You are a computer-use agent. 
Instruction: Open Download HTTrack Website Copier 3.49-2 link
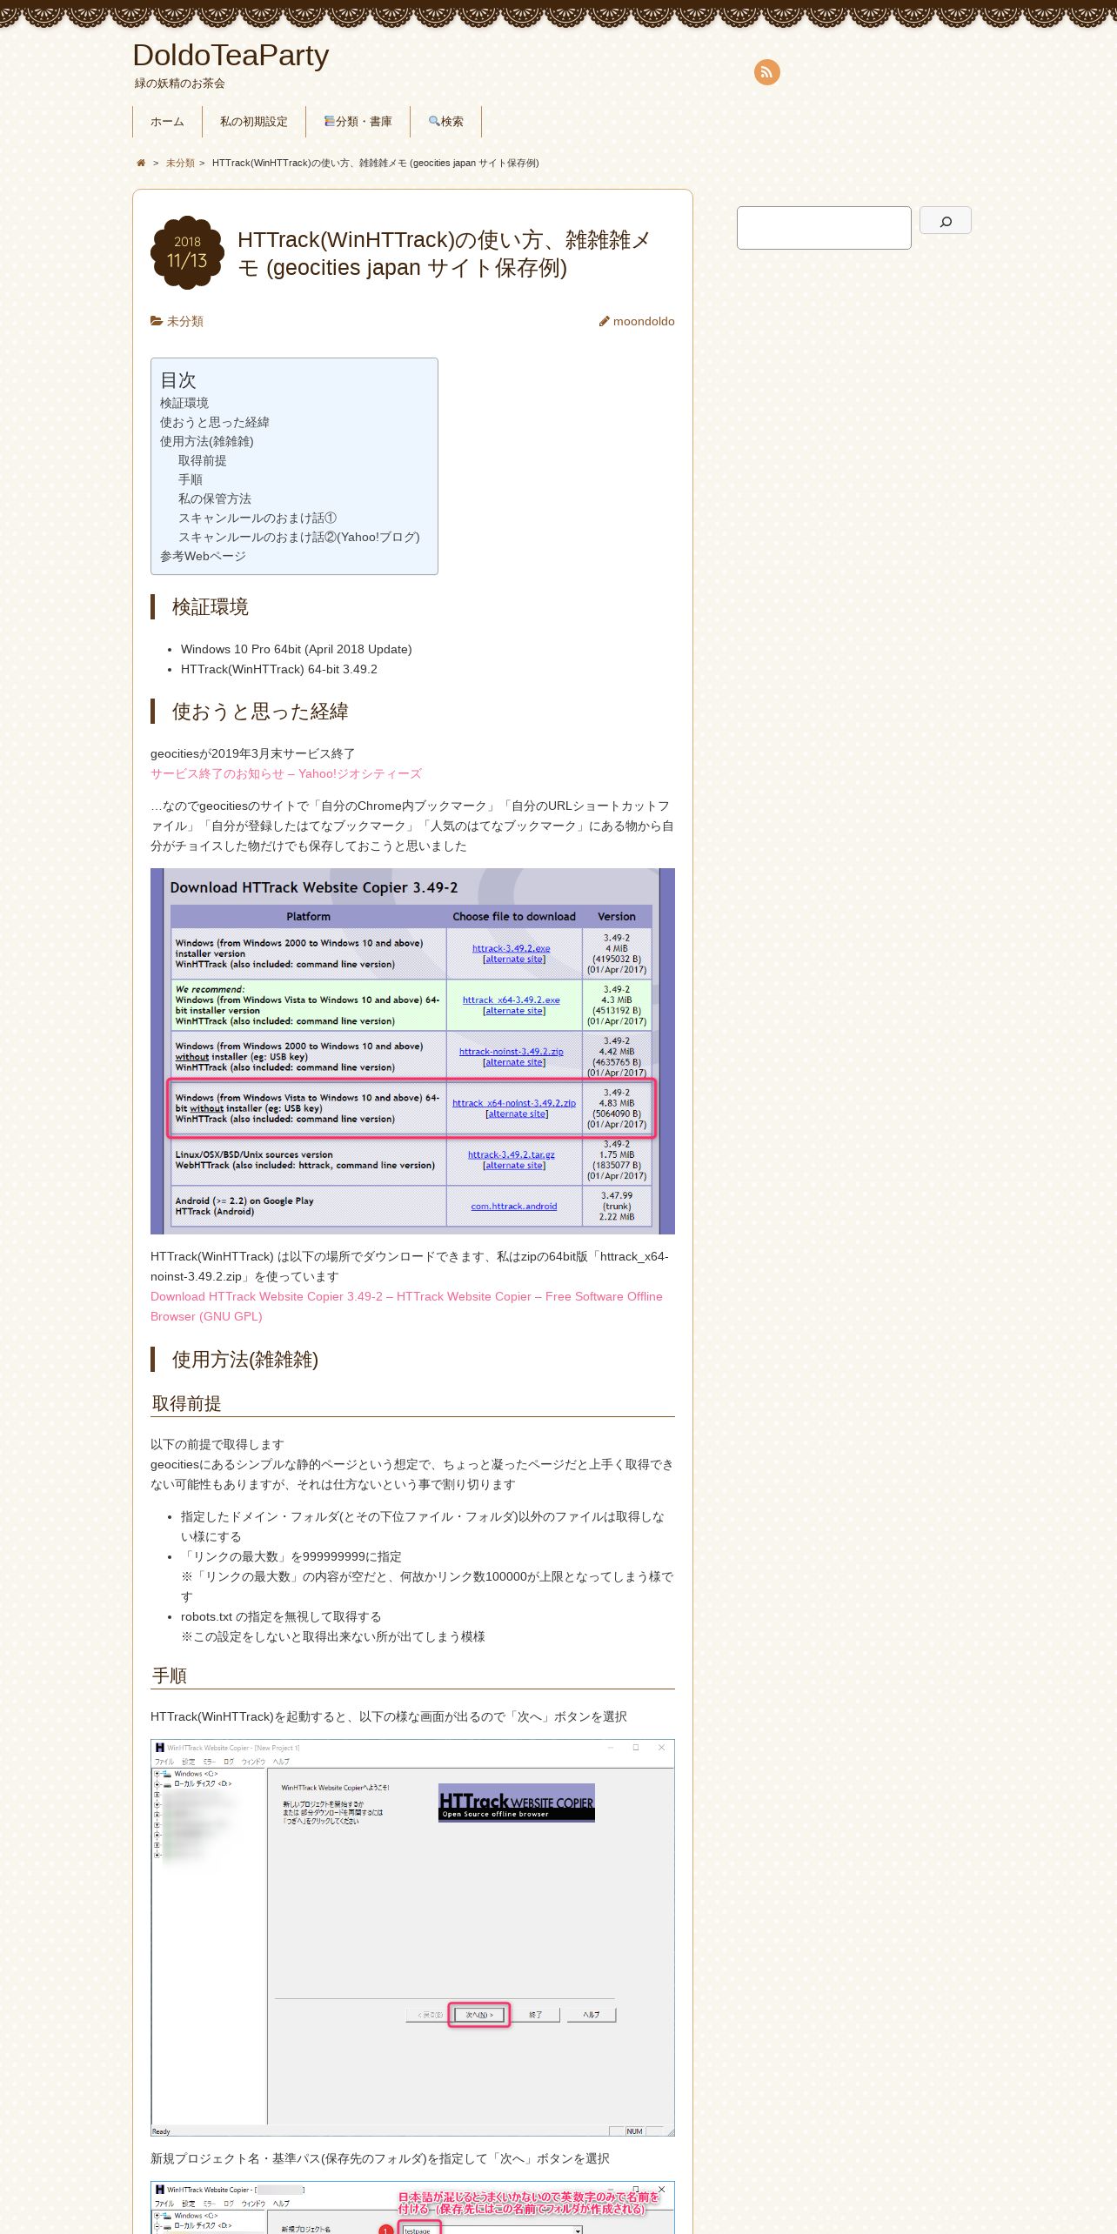pos(406,1306)
